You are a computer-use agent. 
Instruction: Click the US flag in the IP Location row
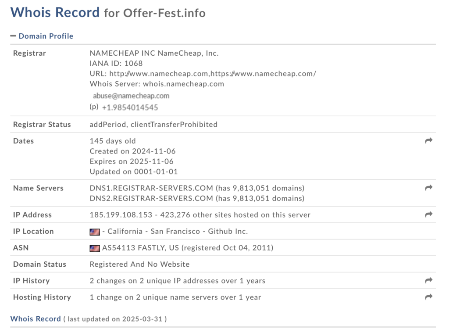(95, 232)
